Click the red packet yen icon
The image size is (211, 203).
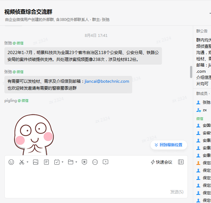(x=84, y=162)
